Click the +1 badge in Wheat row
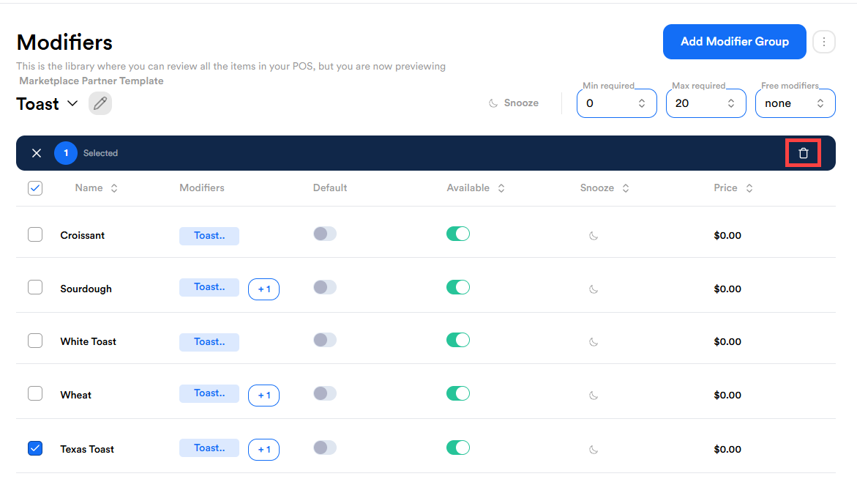This screenshot has width=857, height=490. pyautogui.click(x=263, y=396)
